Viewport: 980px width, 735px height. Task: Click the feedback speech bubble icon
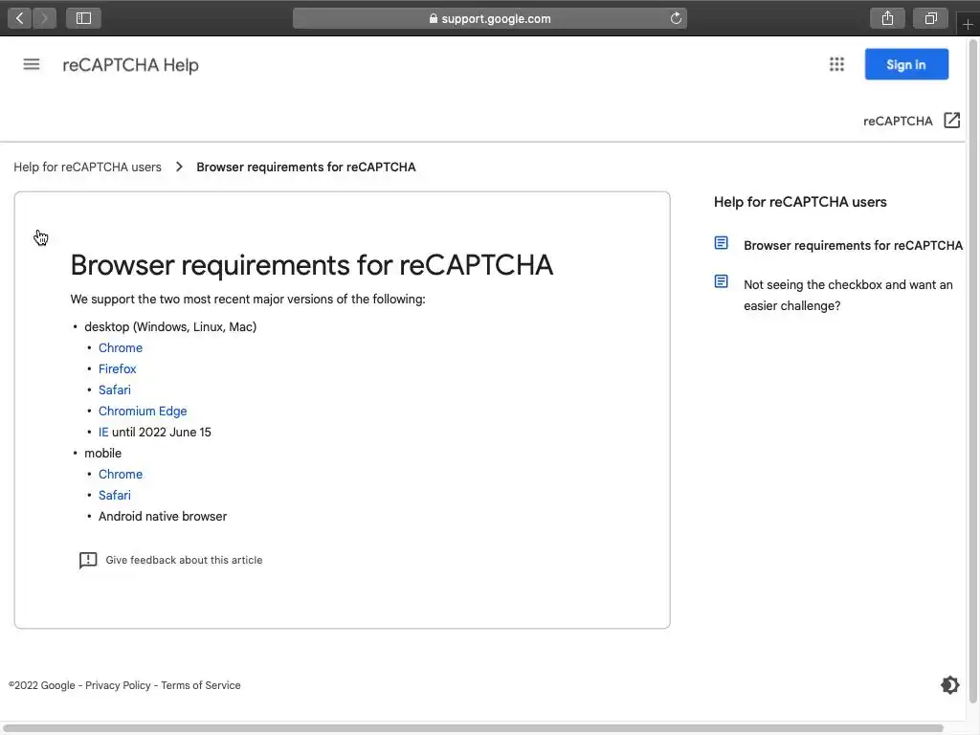88,560
